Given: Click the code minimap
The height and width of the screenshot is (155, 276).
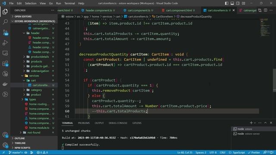Looking at the screenshot, I should (x=266, y=27).
